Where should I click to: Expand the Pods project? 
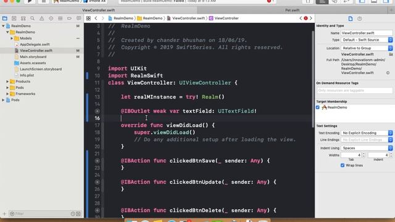point(3,100)
